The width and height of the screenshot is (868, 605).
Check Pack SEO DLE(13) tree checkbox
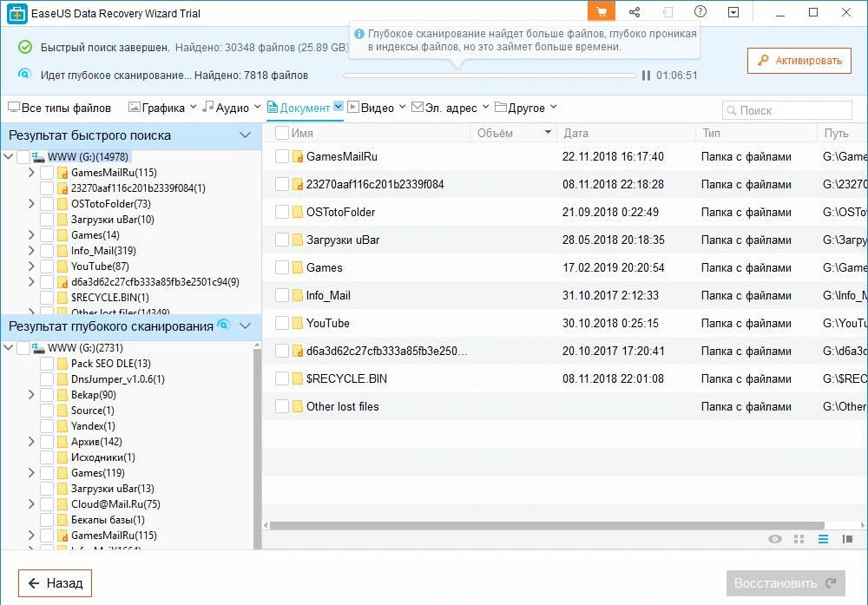click(x=47, y=364)
